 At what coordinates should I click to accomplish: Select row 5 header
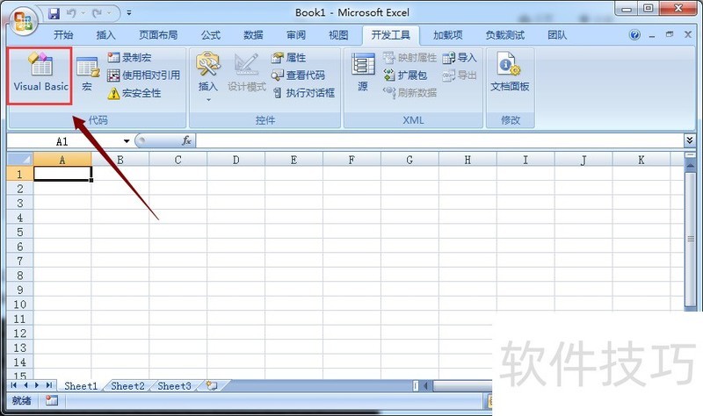click(20, 232)
